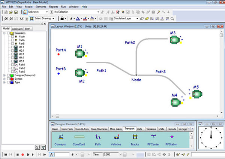The width and height of the screenshot is (225, 159).
Task: Open the Simulation Layer dropdown
Action: [137, 18]
